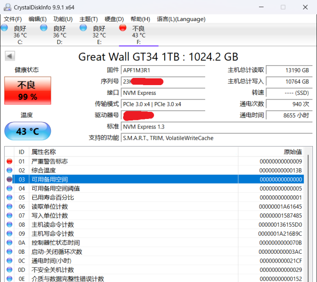Select the 可用备用空间阈值 row
This screenshot has width=317, height=282.
click(154, 188)
